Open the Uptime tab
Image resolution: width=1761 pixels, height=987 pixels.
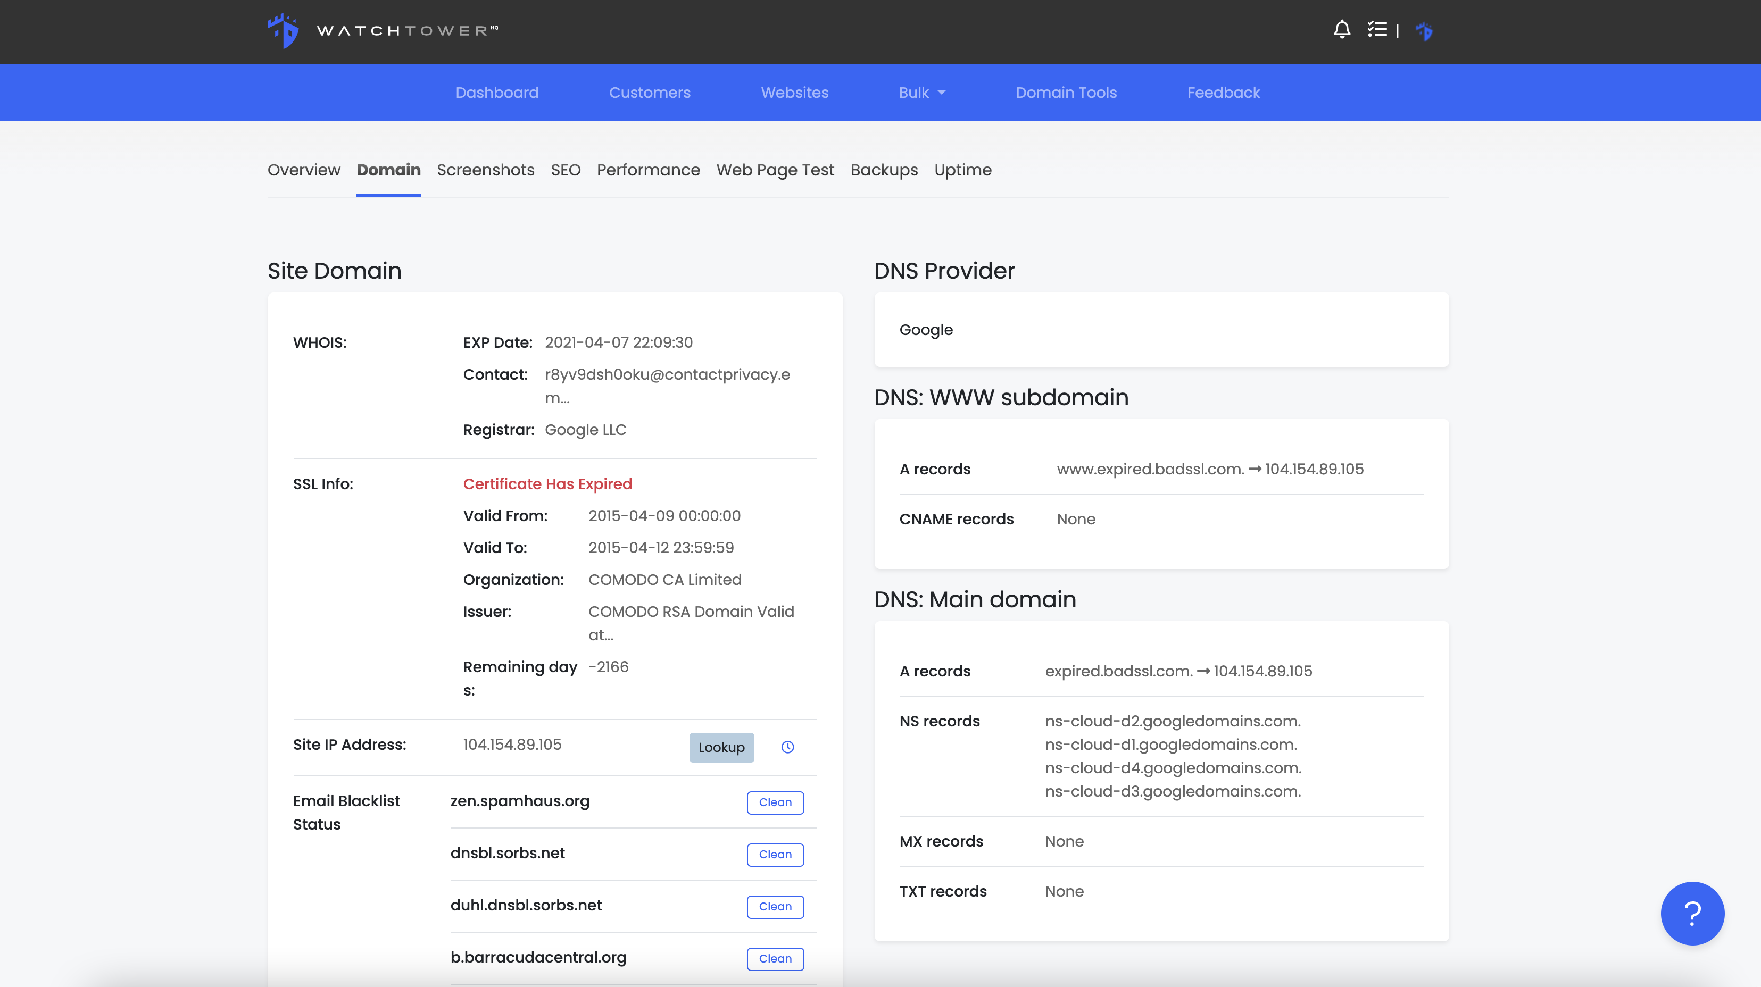click(x=962, y=170)
